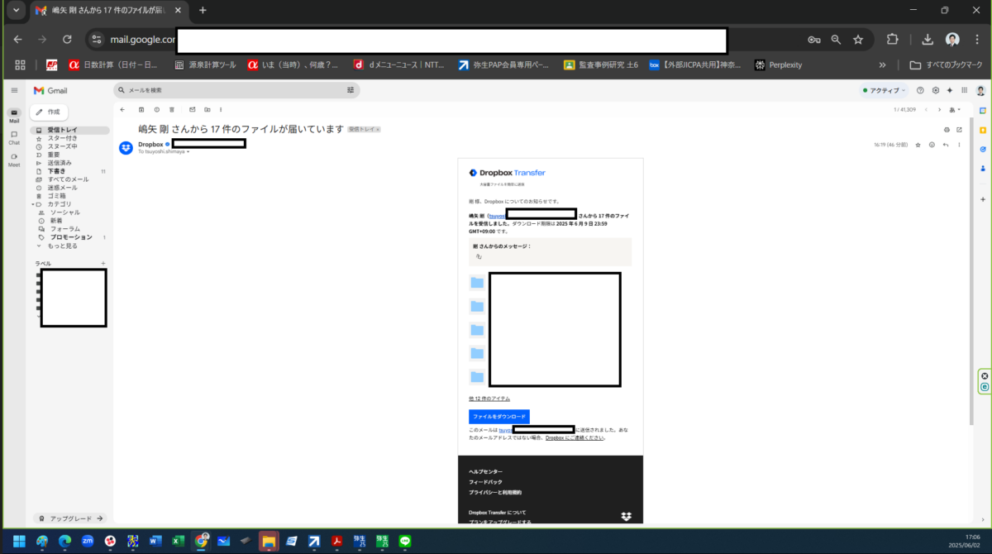The width and height of the screenshot is (992, 554).
Task: Go back to inbox with the arrow icon
Action: pos(122,109)
